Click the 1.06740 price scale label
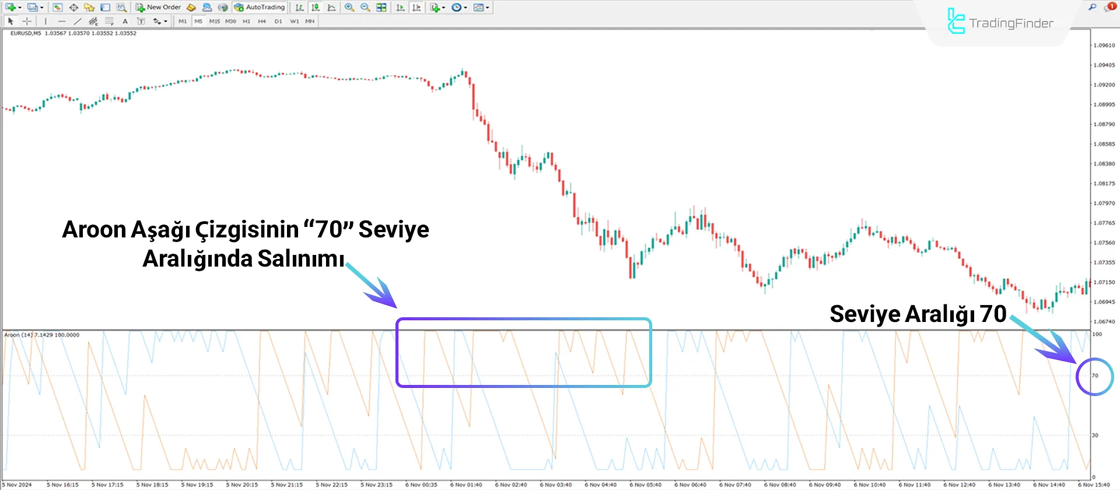The image size is (1120, 490). pyautogui.click(x=1104, y=321)
